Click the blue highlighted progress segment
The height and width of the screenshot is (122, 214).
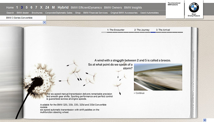click(x=153, y=32)
